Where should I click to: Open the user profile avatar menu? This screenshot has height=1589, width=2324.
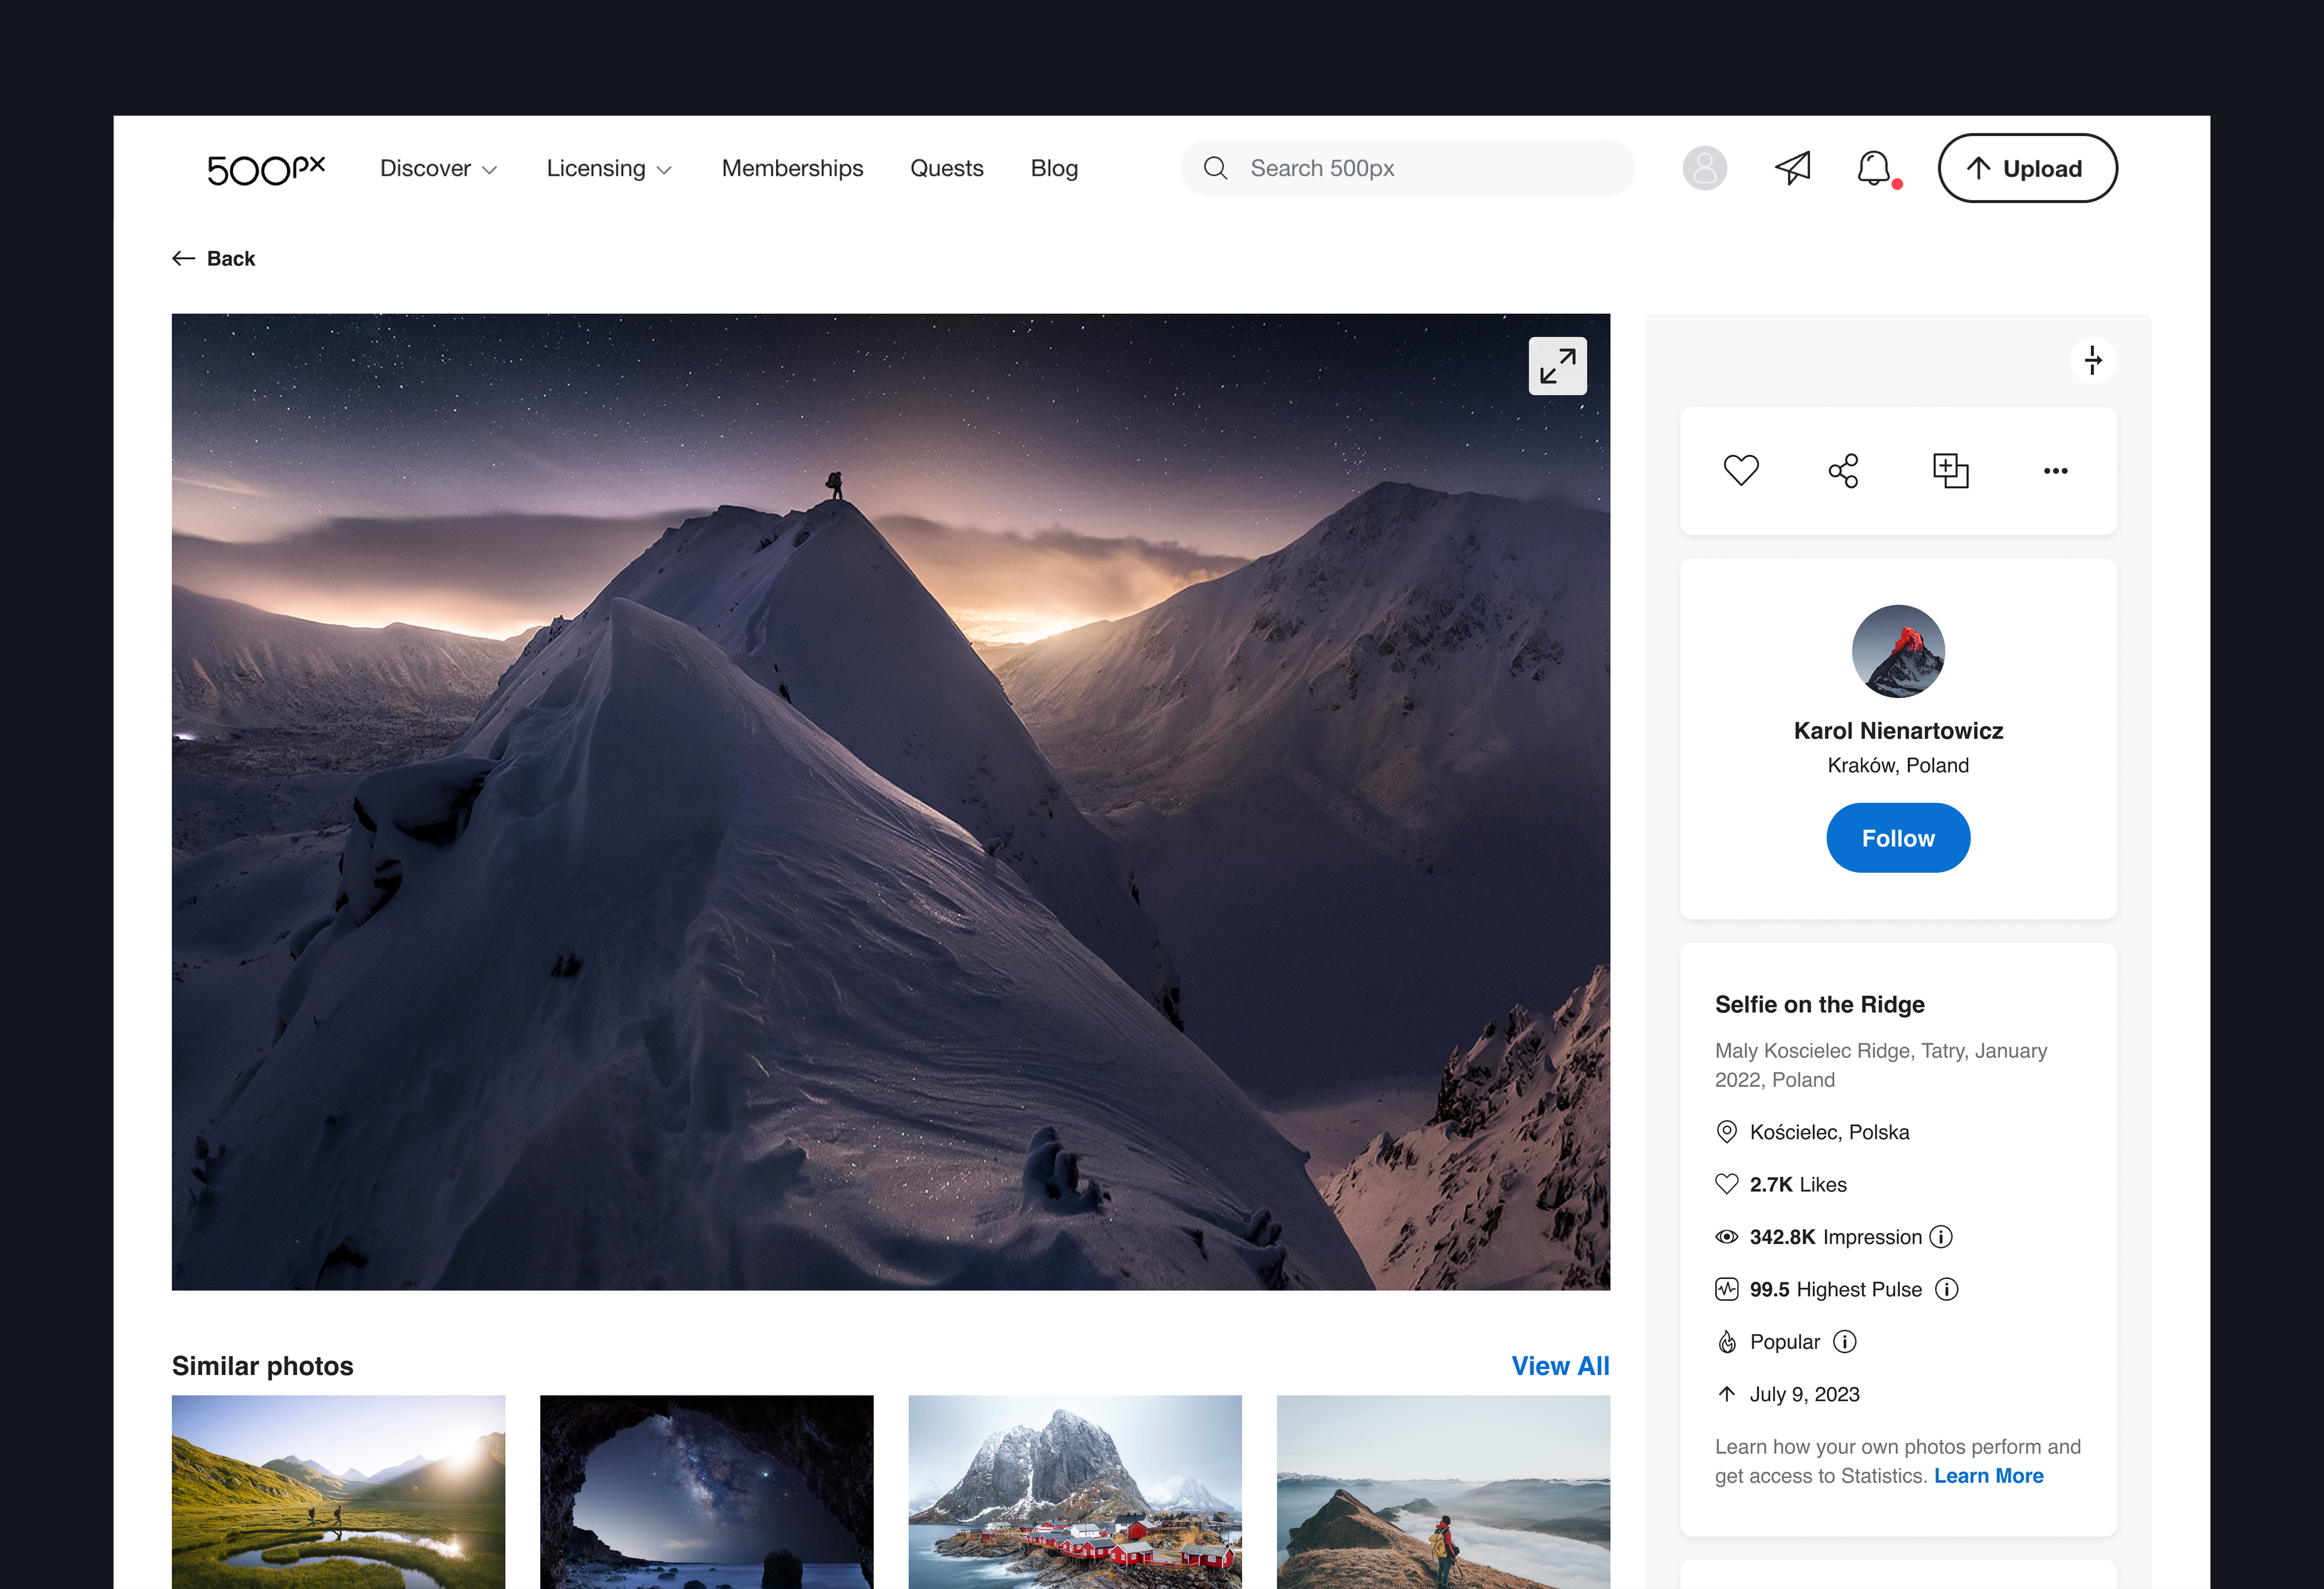[x=1704, y=168]
